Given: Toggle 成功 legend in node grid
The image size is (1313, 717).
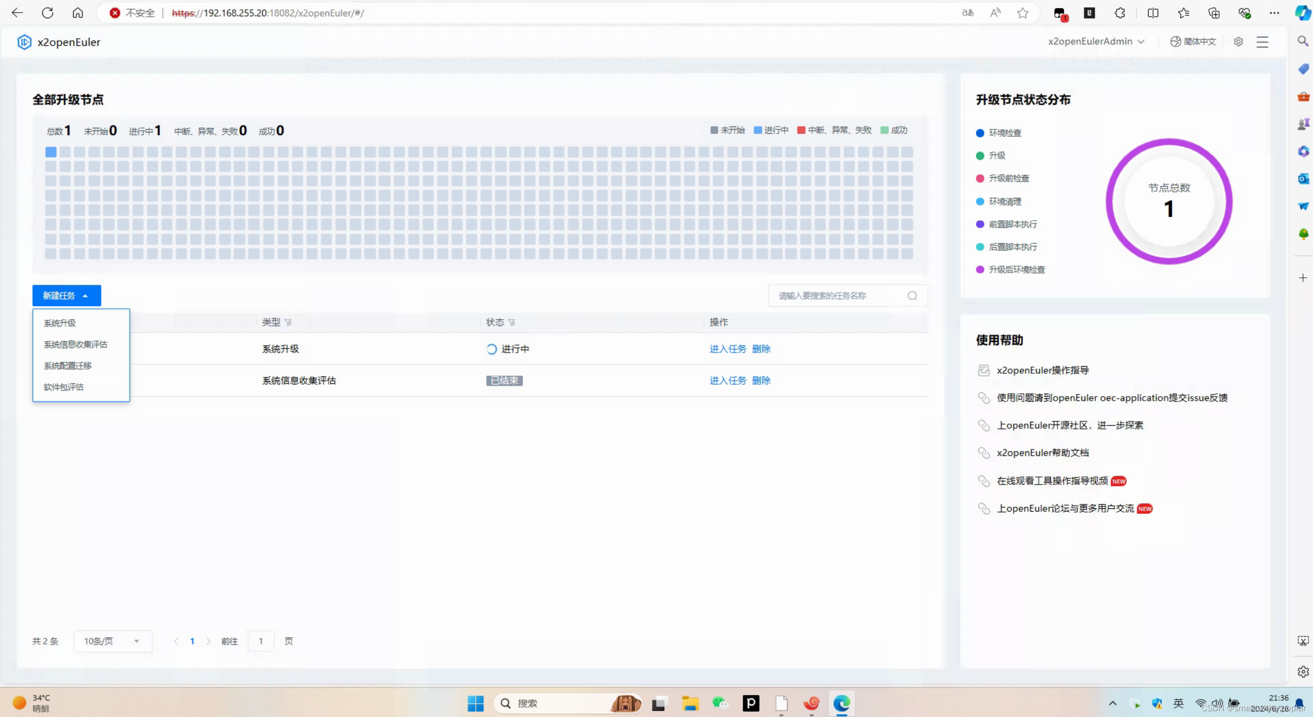Looking at the screenshot, I should pos(894,131).
